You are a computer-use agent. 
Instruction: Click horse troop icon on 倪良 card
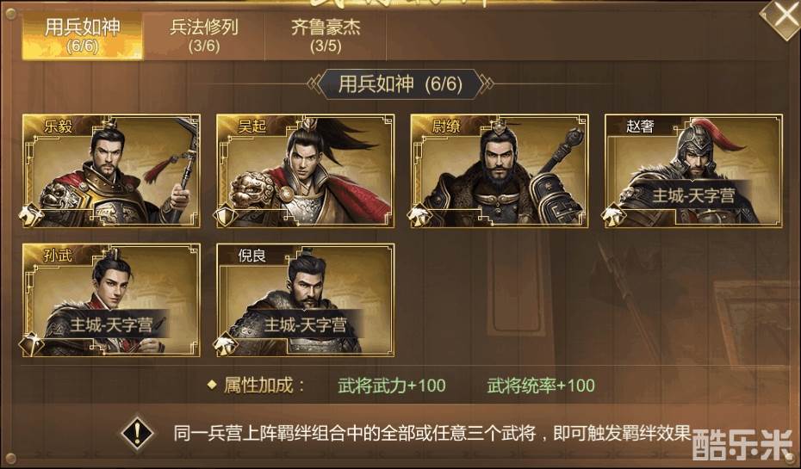[x=225, y=345]
